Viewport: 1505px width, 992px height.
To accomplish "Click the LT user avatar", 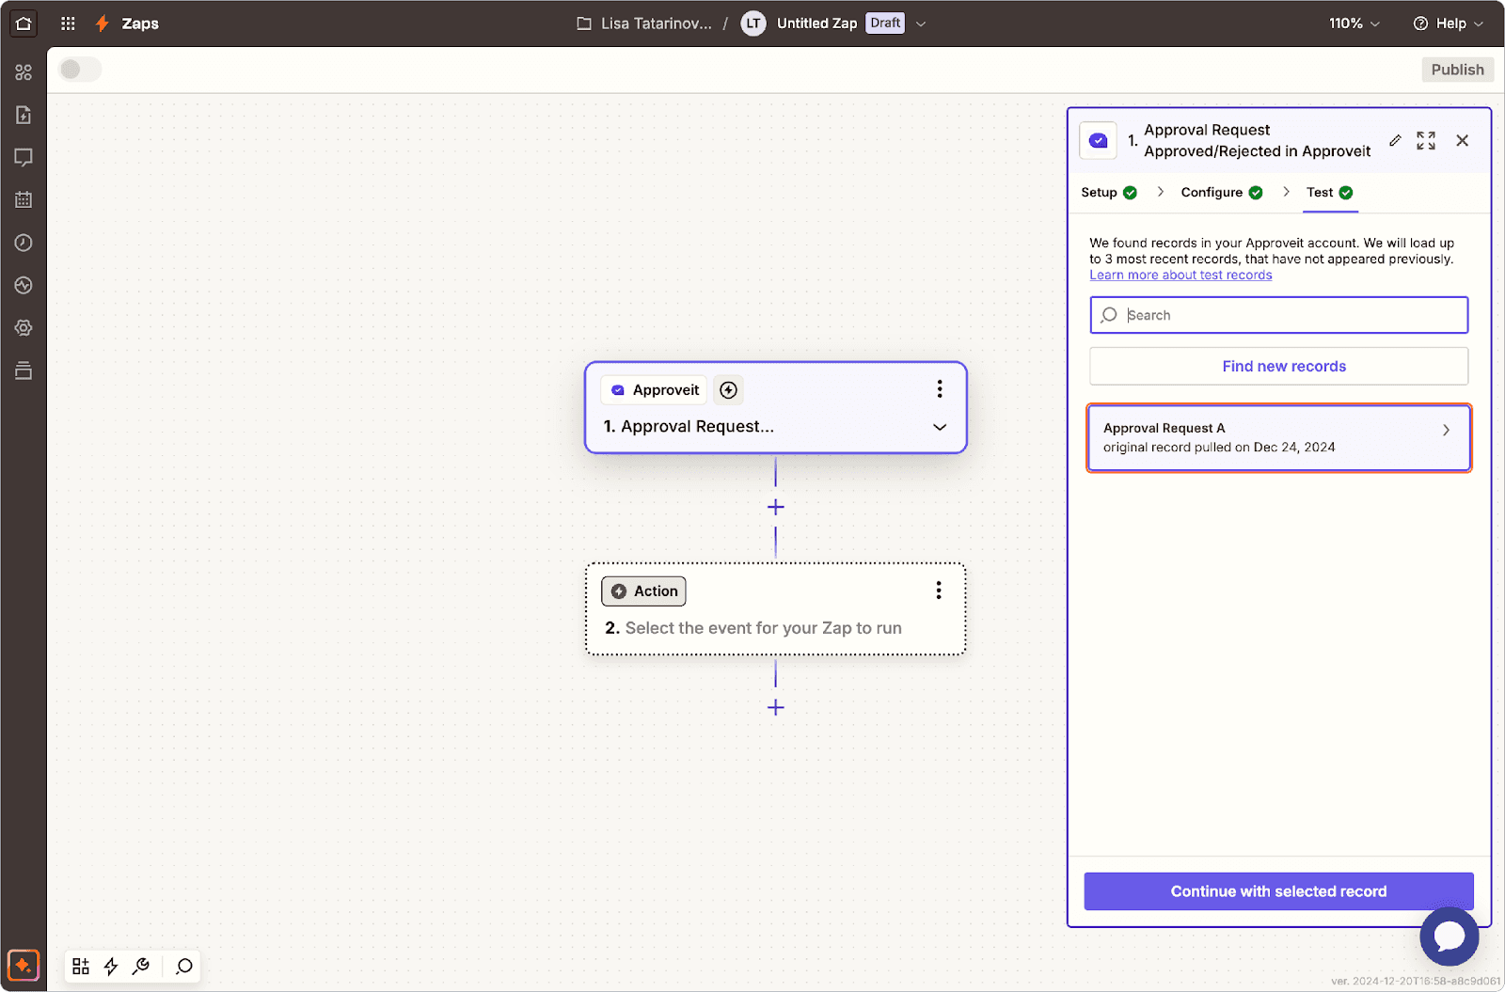I will (753, 24).
